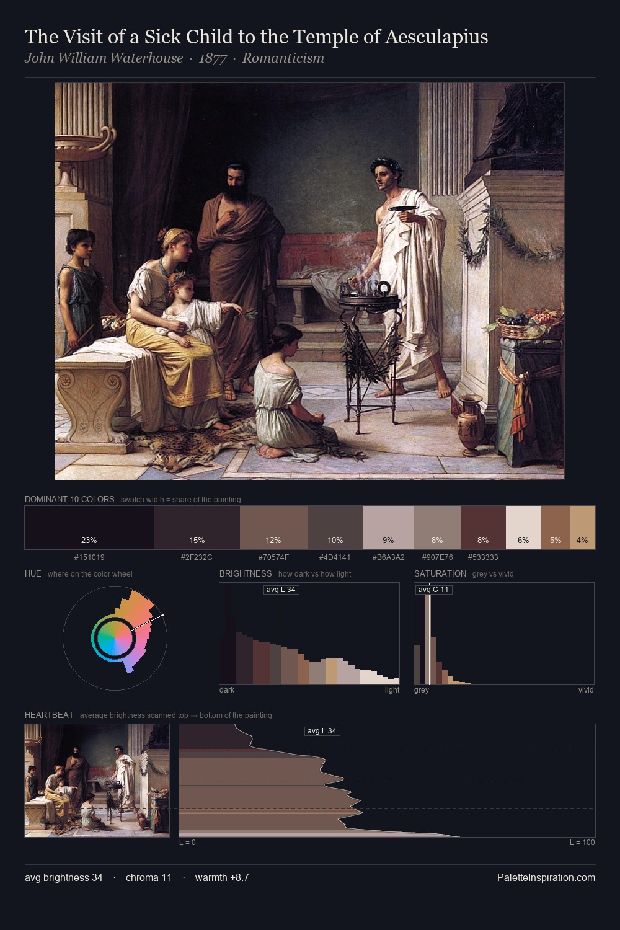Click the 'grey' saturation axis label
Screen dimensions: 620x930
422,690
